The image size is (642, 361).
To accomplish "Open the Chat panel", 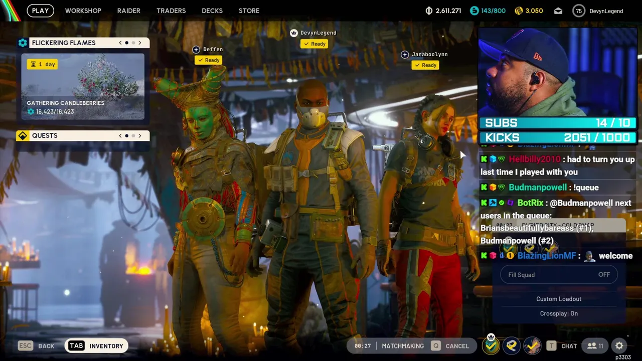I will [562, 346].
